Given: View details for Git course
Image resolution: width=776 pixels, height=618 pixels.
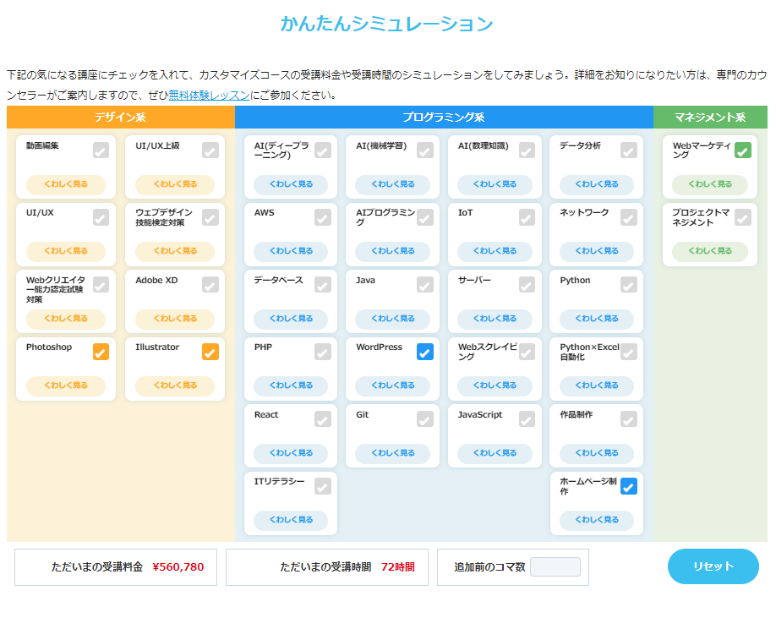Looking at the screenshot, I should [x=393, y=453].
